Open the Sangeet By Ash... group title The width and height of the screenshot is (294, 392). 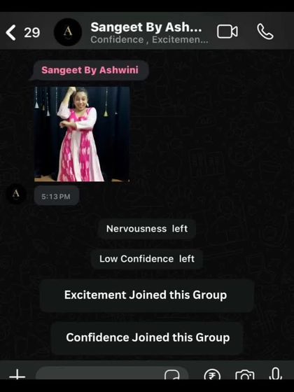coord(146,27)
